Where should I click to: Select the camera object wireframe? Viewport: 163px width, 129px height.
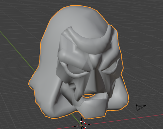[x=141, y=107]
